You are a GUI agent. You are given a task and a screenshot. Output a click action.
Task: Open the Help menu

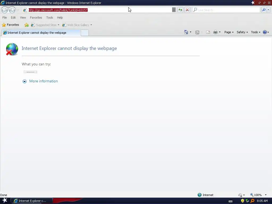[x=60, y=18]
